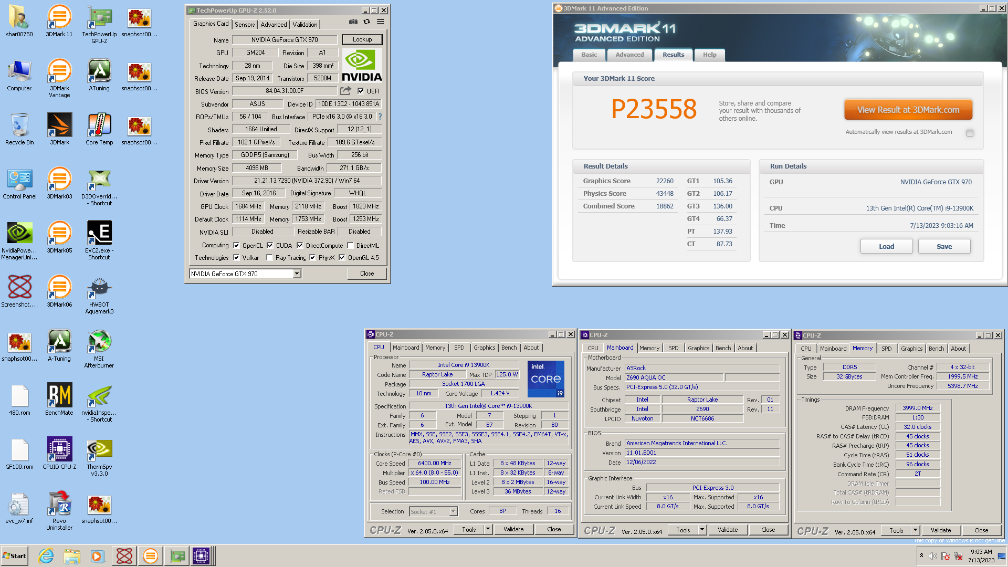Click Load button in Run Details
Screen dimensions: 1008x567
[886, 246]
